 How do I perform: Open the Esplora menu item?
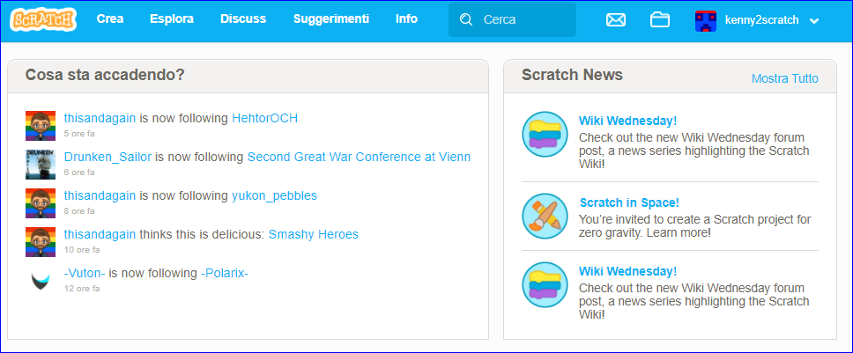click(172, 19)
